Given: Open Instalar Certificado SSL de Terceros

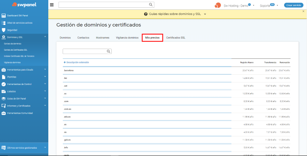Looking at the screenshot, I should click(19, 56).
